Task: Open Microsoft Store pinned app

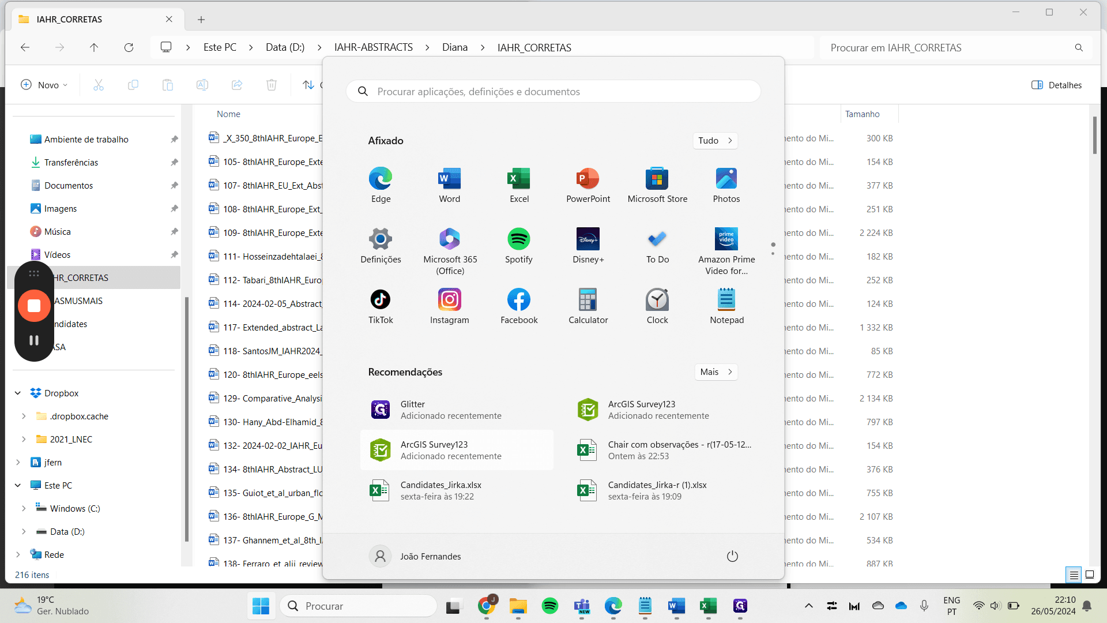Action: pos(657,185)
